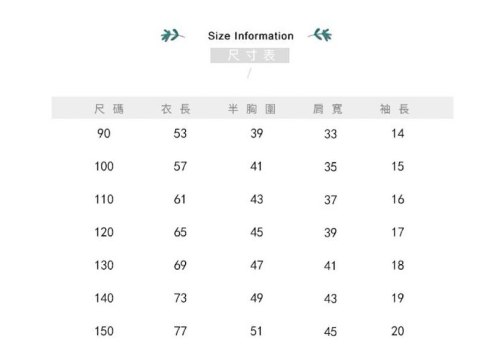Select the 半胸圍 column header

coord(252,109)
